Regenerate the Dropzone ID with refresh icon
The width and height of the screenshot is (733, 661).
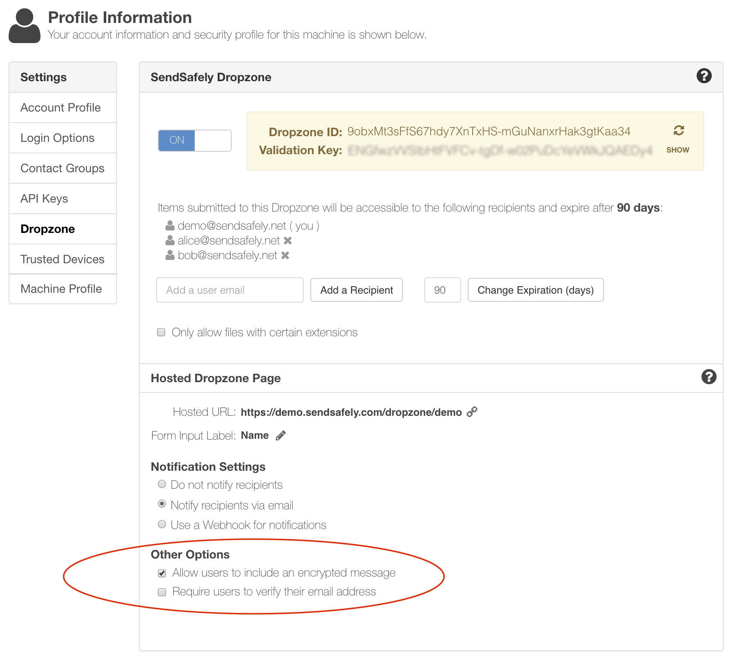(679, 130)
